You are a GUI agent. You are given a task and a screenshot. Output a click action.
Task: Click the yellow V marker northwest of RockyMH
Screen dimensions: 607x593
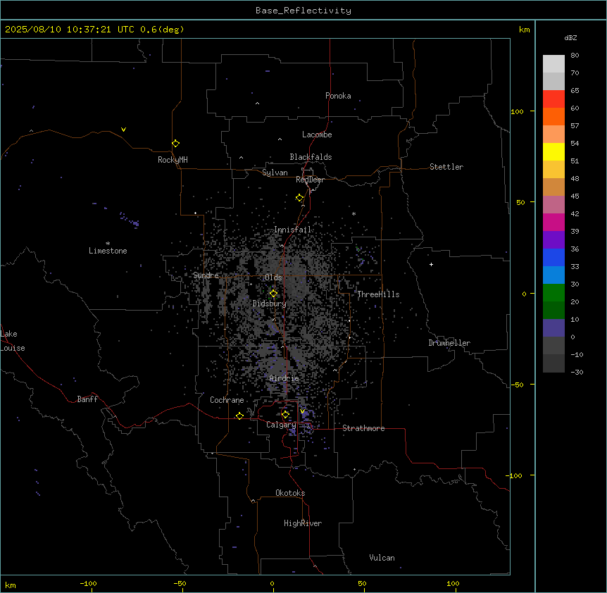(123, 130)
